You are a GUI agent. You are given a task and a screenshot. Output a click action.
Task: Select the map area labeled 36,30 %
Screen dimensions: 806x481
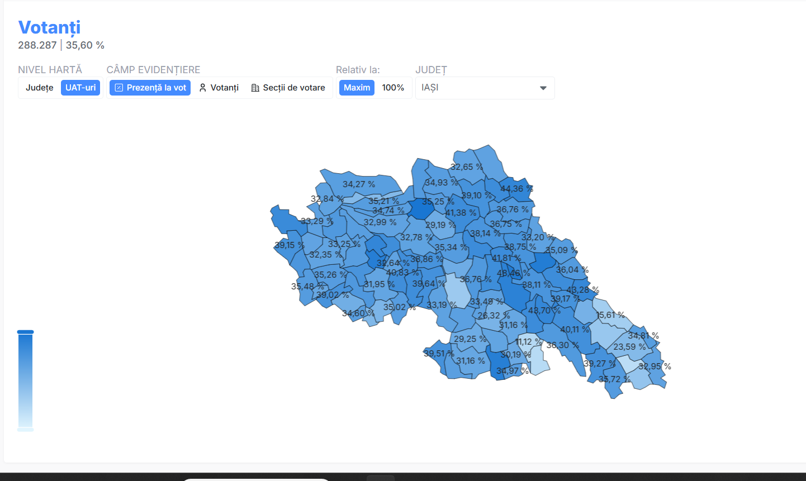pos(563,345)
